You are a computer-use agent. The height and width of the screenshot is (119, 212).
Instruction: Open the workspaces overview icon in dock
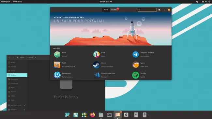[x=76, y=115]
